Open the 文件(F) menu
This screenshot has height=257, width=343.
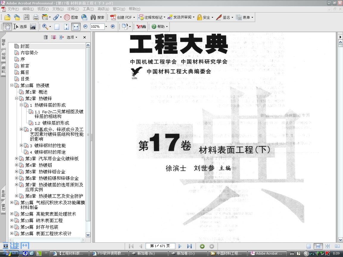click(x=13, y=9)
